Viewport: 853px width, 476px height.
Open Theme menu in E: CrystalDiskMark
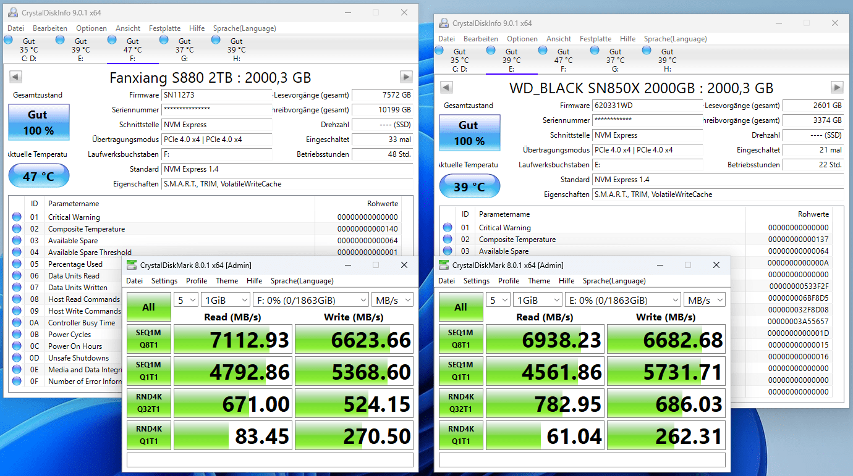(x=539, y=281)
